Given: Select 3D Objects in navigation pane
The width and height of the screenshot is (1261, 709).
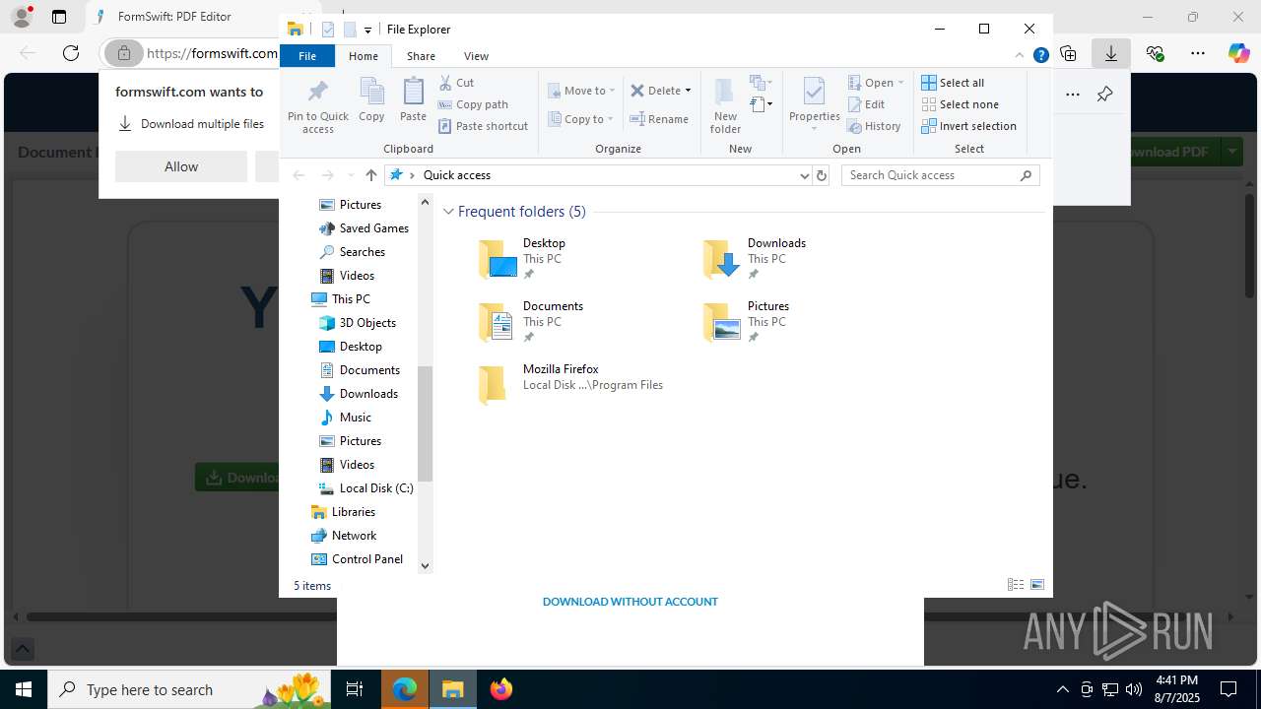Looking at the screenshot, I should (x=357, y=323).
